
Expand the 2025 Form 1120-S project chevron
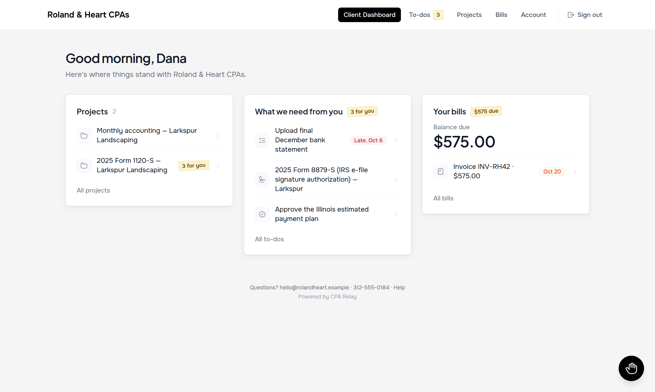[218, 166]
